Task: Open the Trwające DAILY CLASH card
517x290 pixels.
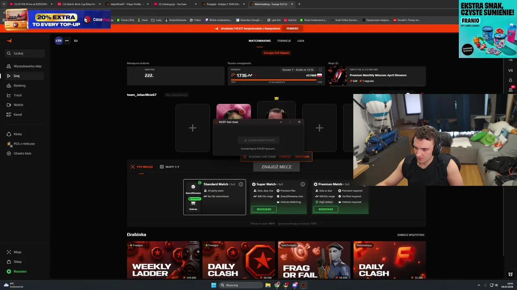Action: coord(239,260)
